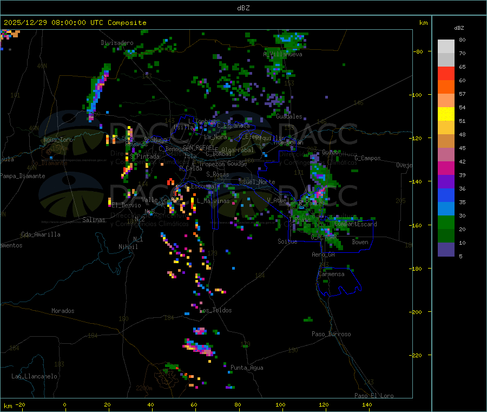Image resolution: width=487 pixels, height=412 pixels.
Task: Click the Bowen location label
Action: (360, 242)
